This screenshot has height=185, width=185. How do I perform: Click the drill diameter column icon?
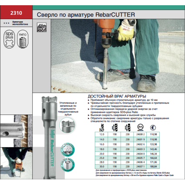coord(102,128)
